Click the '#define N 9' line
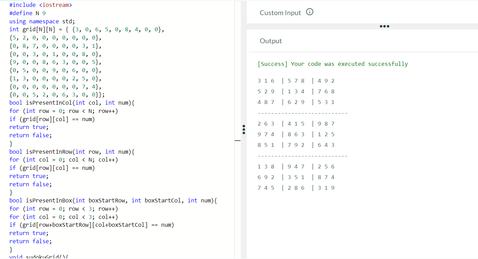The width and height of the screenshot is (478, 259). (27, 13)
